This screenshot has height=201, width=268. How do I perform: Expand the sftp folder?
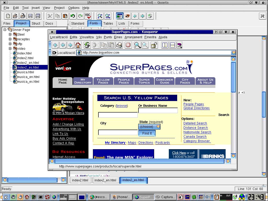10,44
